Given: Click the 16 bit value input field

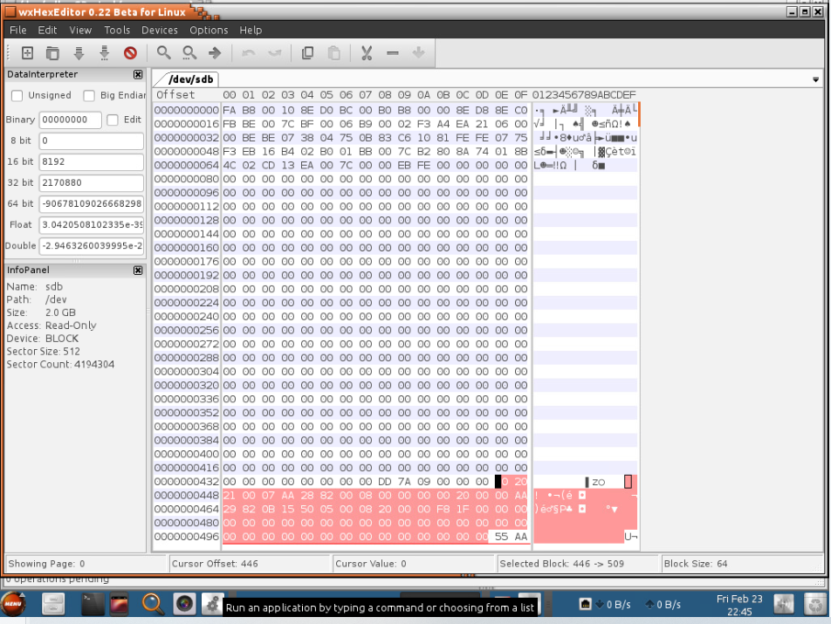Looking at the screenshot, I should [x=93, y=161].
